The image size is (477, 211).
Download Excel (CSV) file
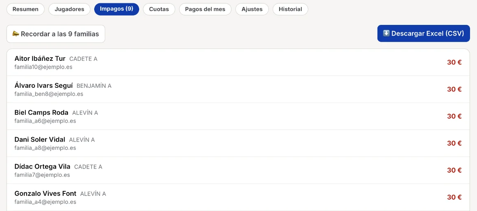(x=423, y=33)
